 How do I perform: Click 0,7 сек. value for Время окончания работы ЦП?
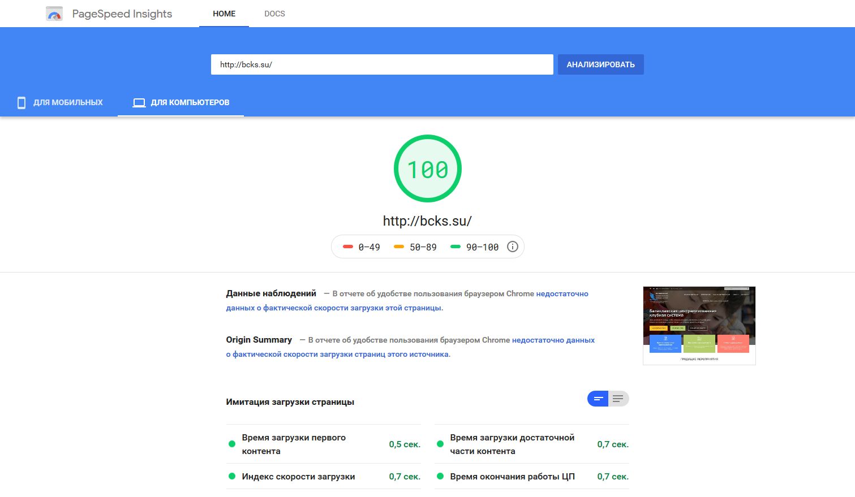point(613,477)
